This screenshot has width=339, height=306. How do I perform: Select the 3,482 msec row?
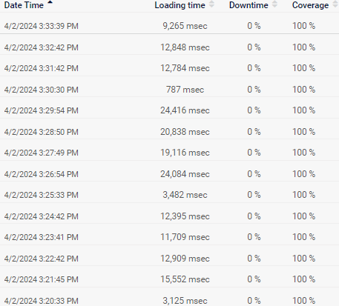point(169,195)
